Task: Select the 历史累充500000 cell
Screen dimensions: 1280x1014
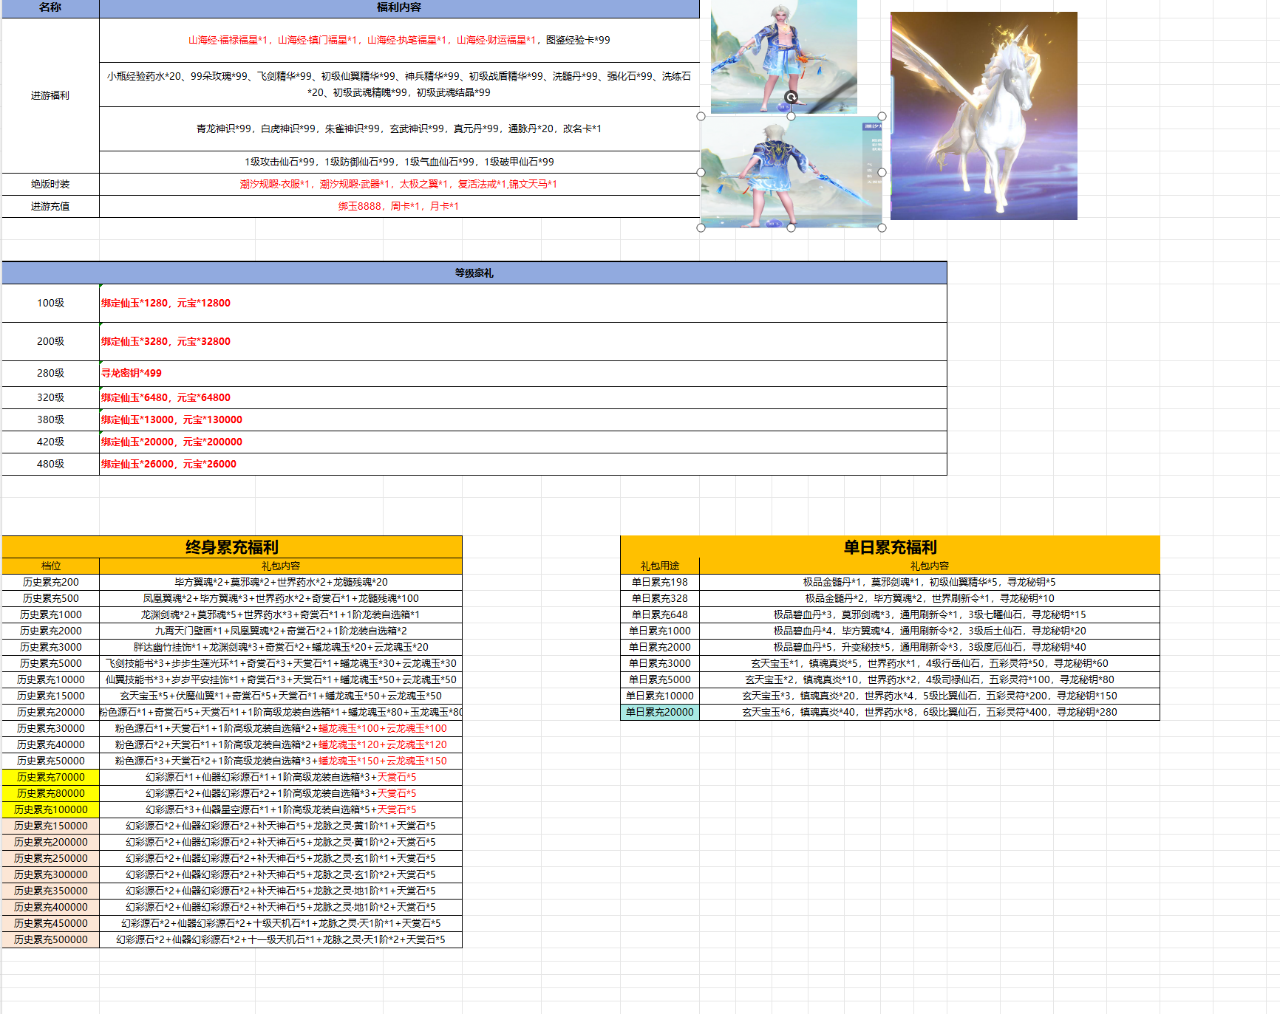Action: [x=50, y=939]
